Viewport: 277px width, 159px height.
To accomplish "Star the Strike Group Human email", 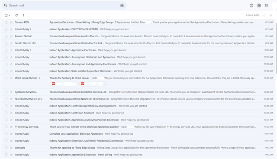I will (11, 78).
